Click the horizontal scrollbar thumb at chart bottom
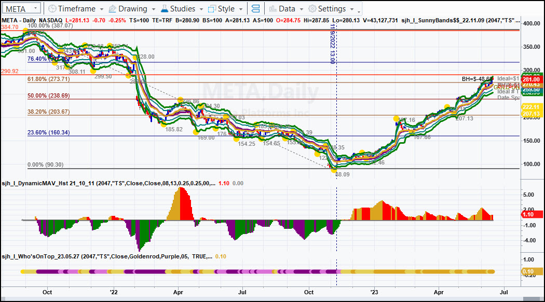This screenshot has width=545, height=302. click(532, 299)
